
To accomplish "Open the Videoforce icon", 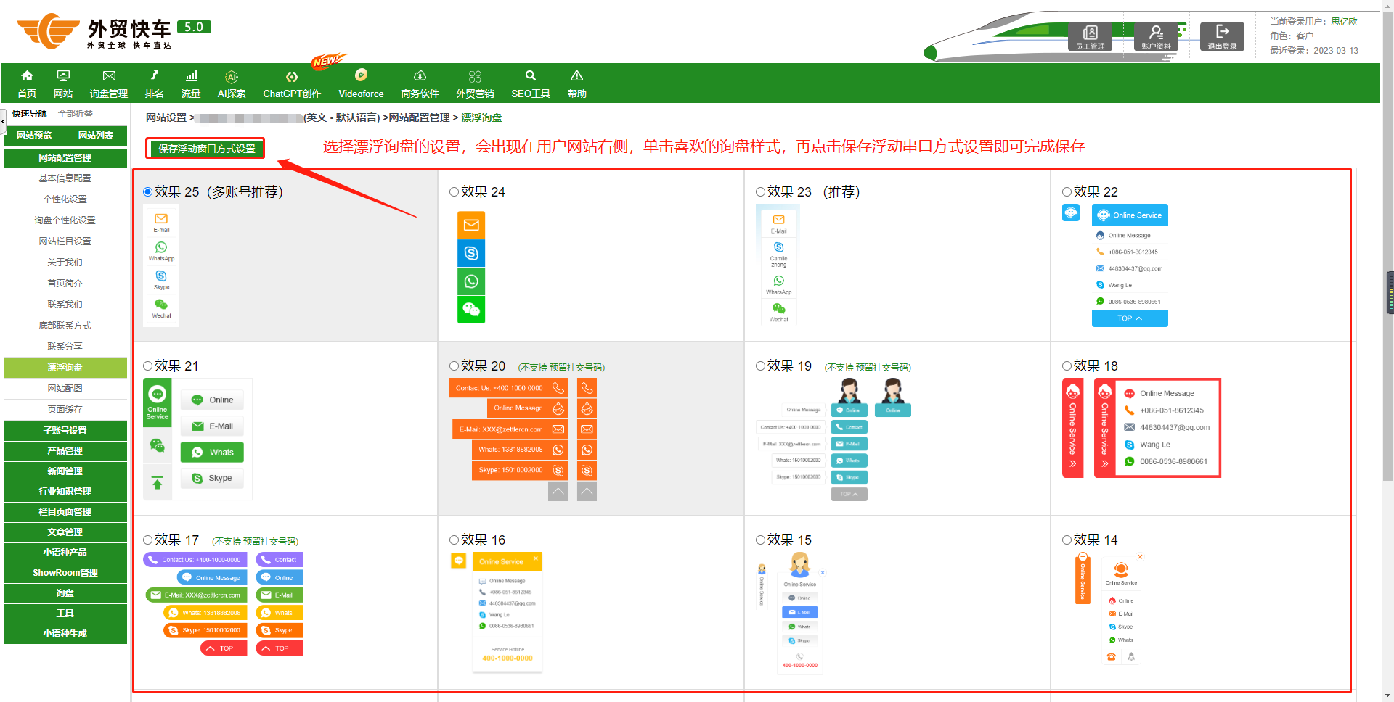I will click(x=361, y=75).
